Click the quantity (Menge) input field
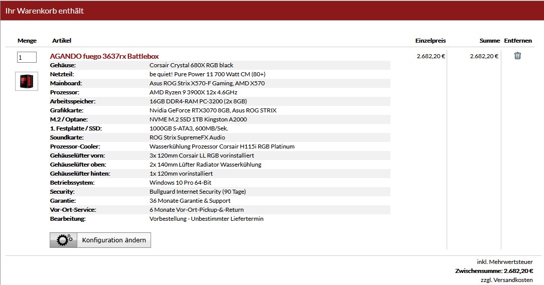Image resolution: width=544 pixels, height=285 pixels. coord(27,57)
